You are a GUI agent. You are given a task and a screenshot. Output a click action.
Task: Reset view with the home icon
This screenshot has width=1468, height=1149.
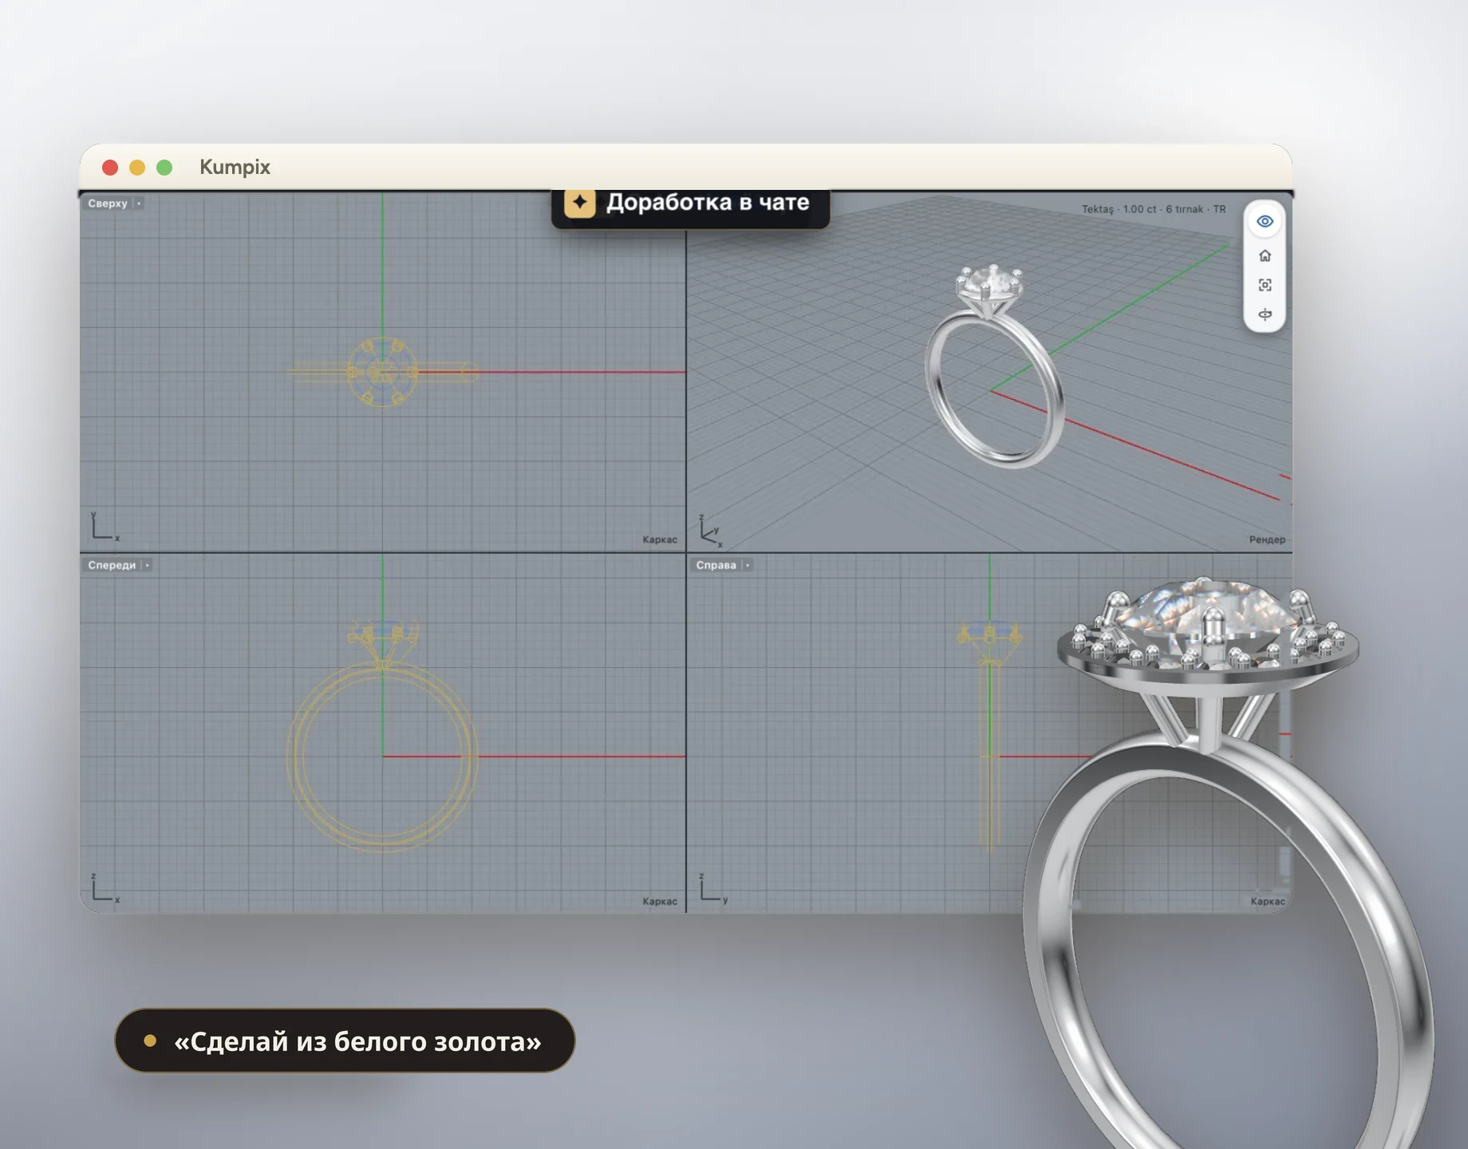coord(1265,255)
